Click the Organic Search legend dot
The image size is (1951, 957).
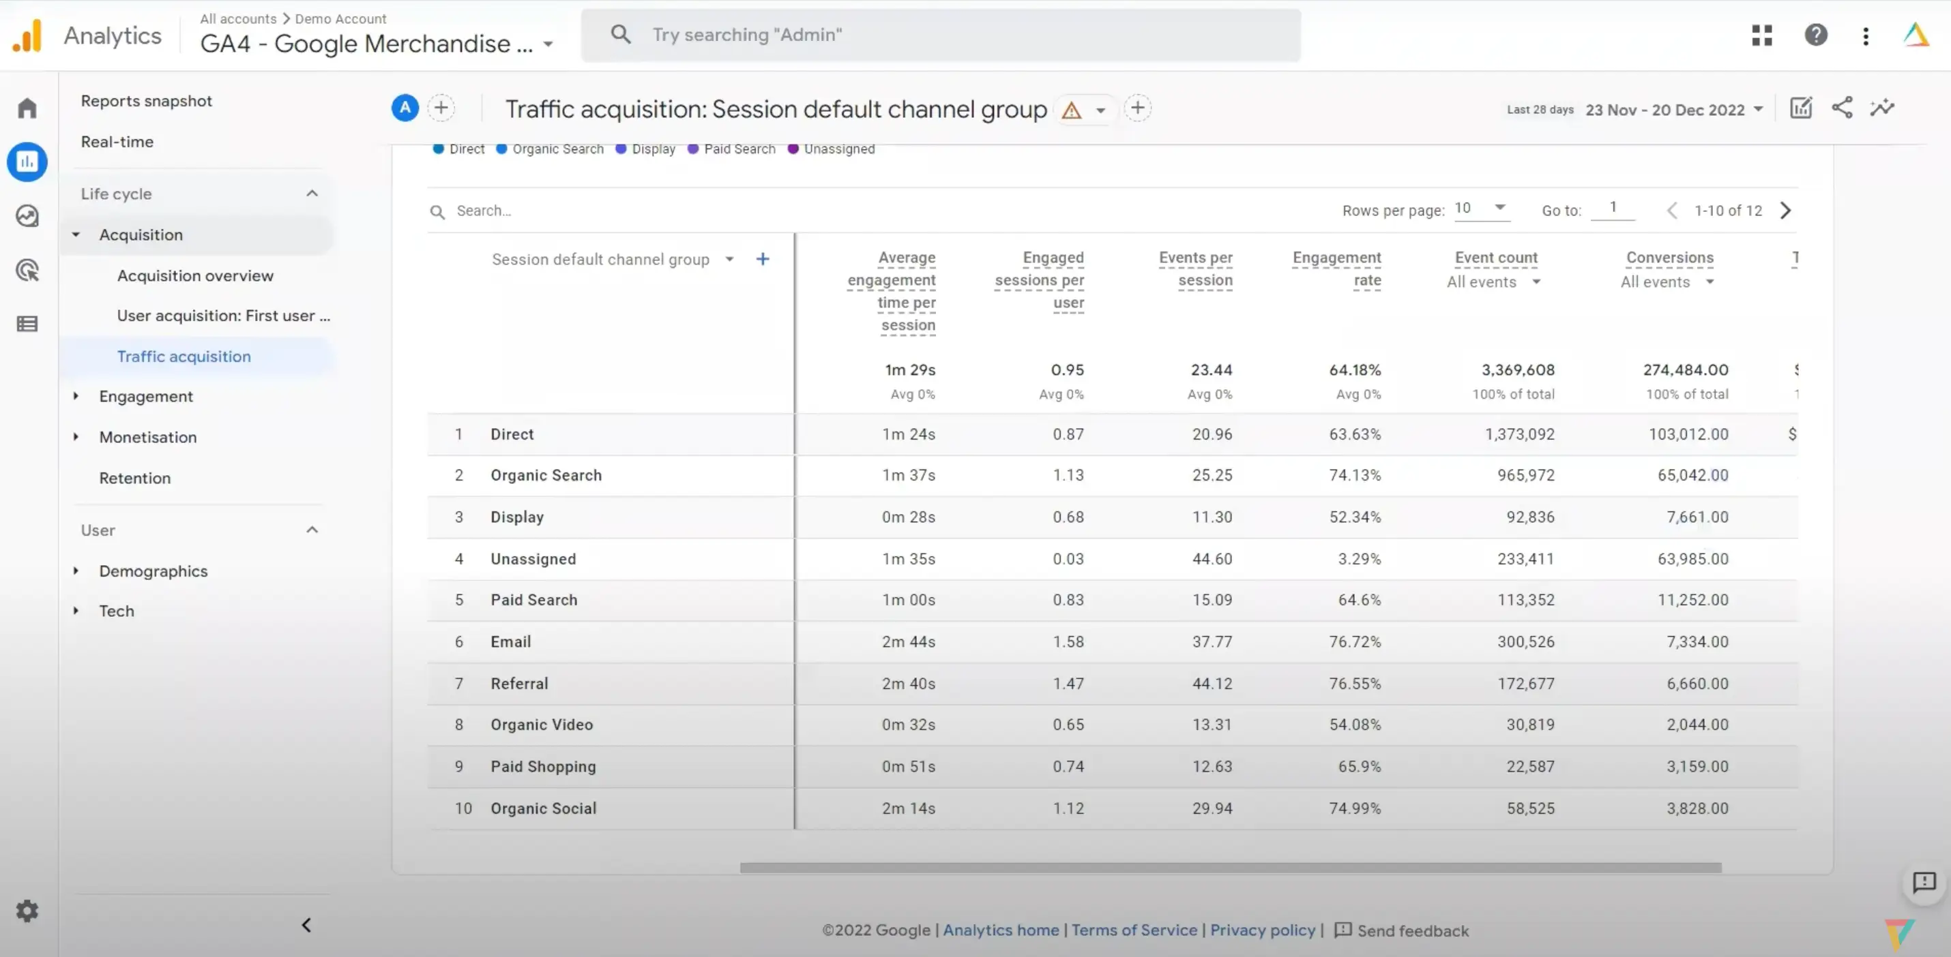pyautogui.click(x=501, y=149)
